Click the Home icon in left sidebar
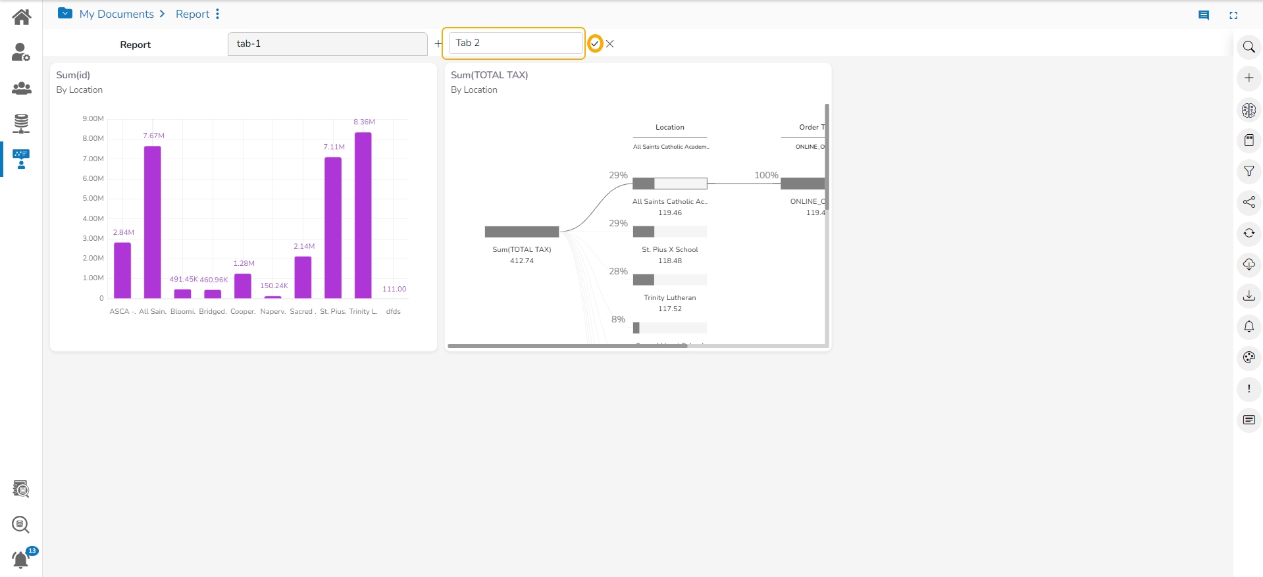Image resolution: width=1263 pixels, height=577 pixels. [x=21, y=17]
